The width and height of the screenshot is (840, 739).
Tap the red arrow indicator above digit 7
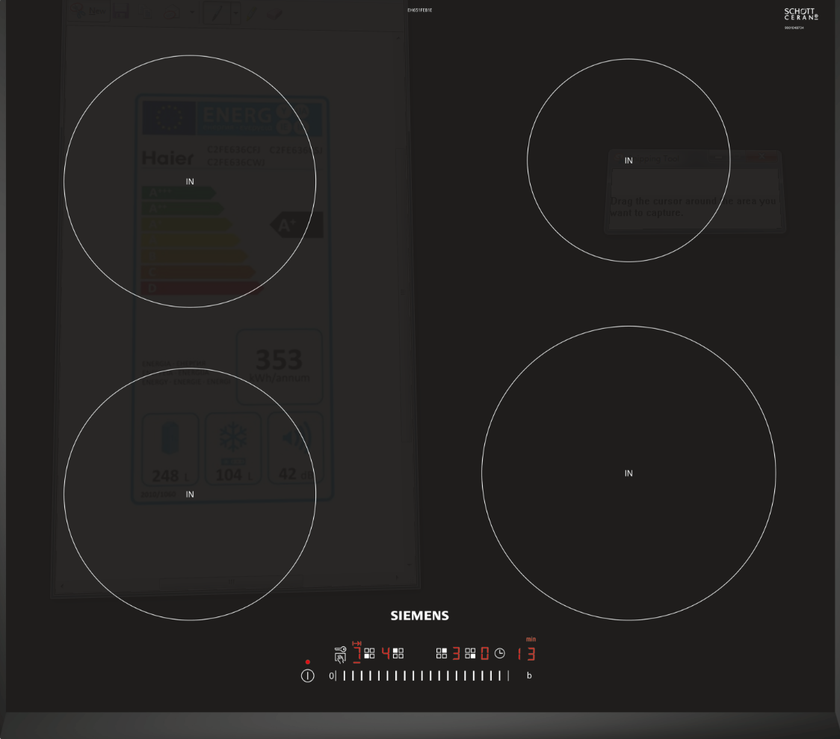(356, 643)
